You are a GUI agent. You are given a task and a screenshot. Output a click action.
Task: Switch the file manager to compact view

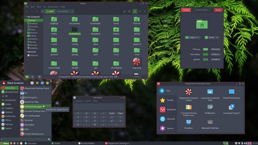tap(145, 11)
